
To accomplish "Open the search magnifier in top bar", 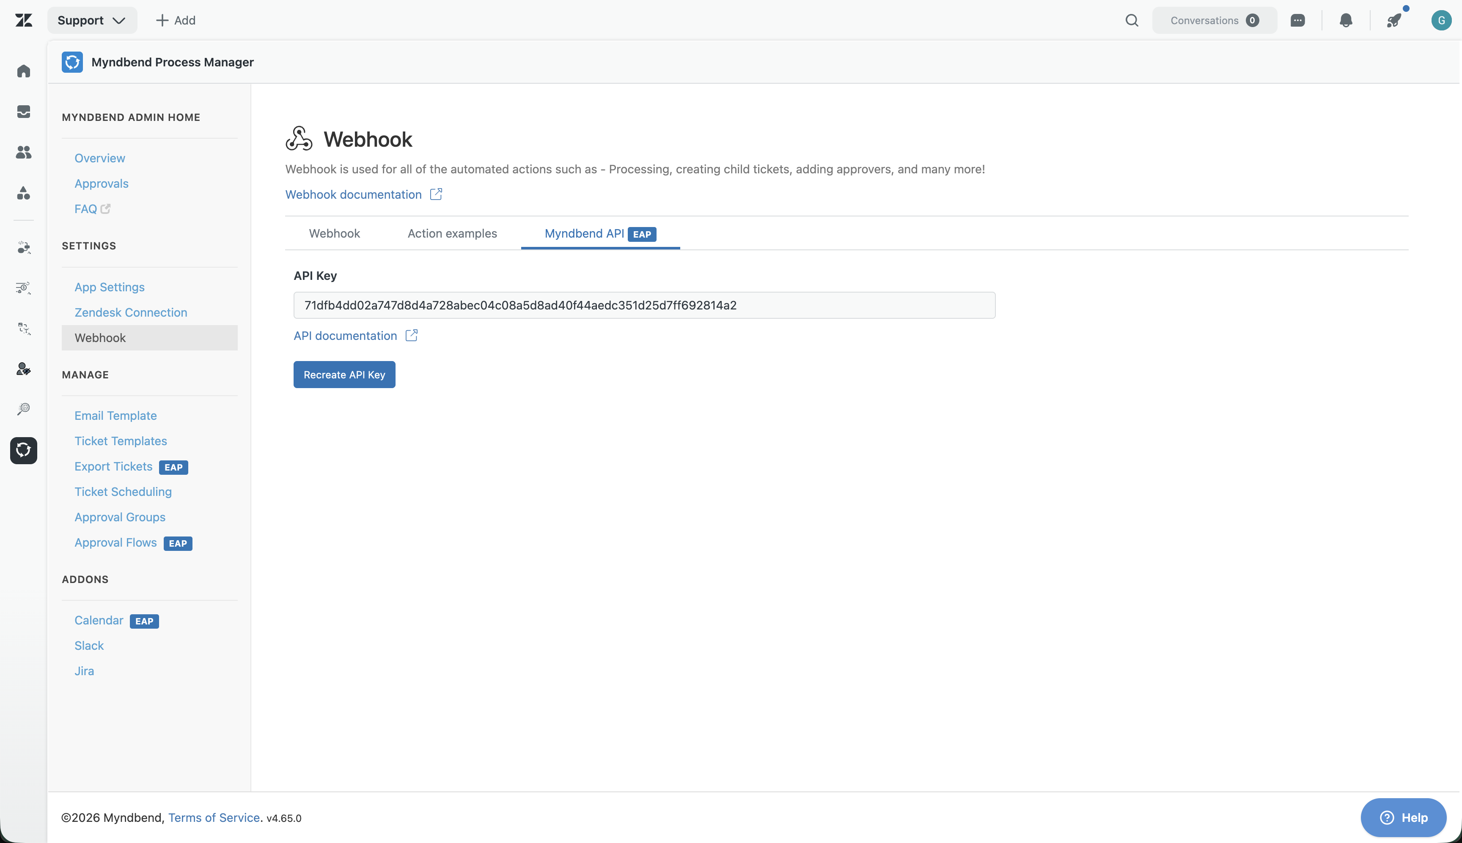I will (x=1132, y=20).
